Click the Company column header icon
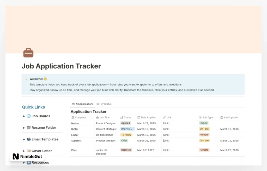This screenshot has height=171, width=267. 73,117
